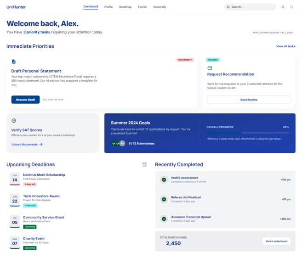Click into the Search field
Image resolution: width=302 pixels, height=263 pixels.
[250, 7]
